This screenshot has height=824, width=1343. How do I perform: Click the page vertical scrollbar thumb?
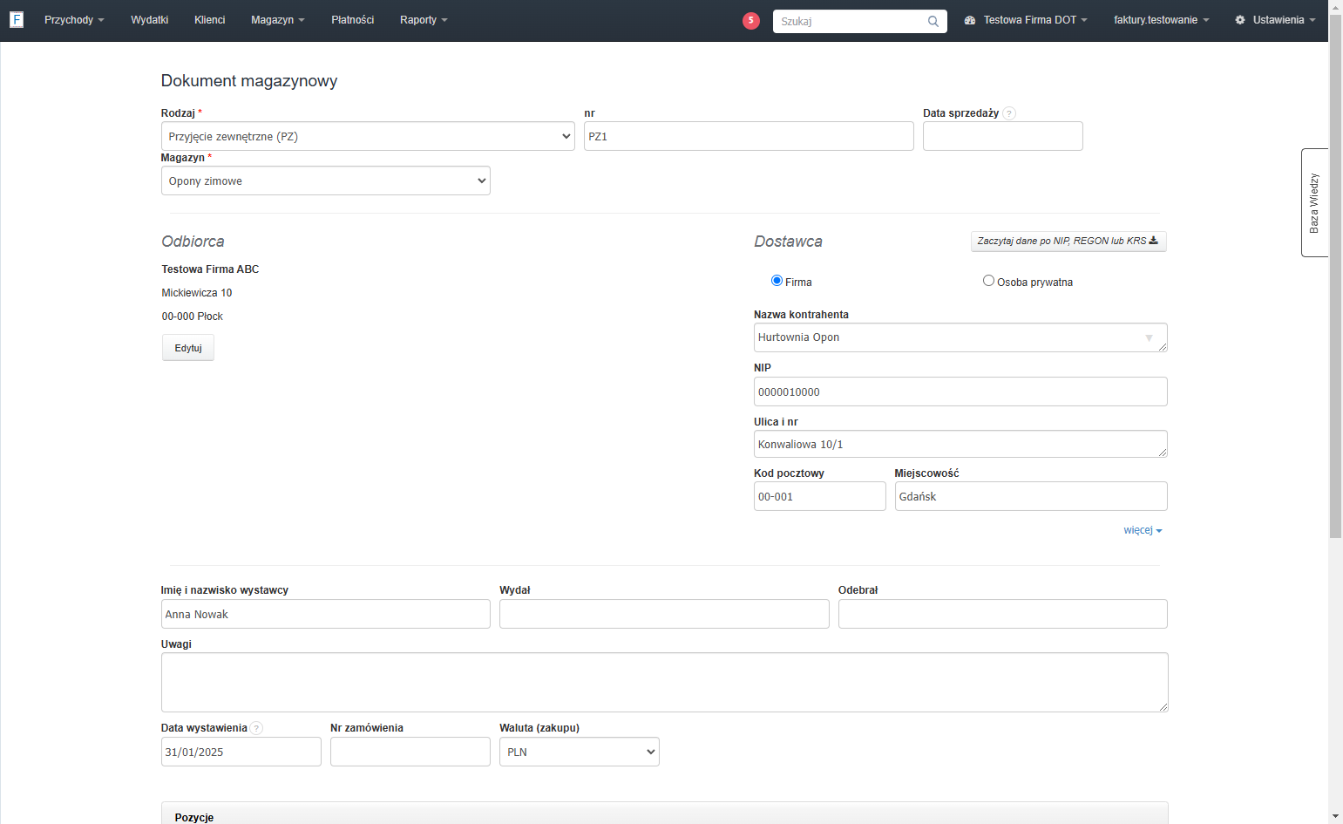pos(1335,276)
